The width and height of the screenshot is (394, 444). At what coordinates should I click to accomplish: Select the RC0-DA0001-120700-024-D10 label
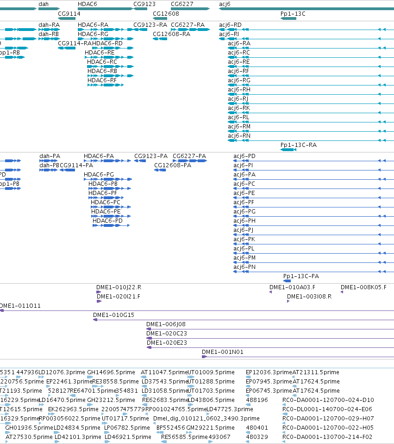click(x=328, y=400)
